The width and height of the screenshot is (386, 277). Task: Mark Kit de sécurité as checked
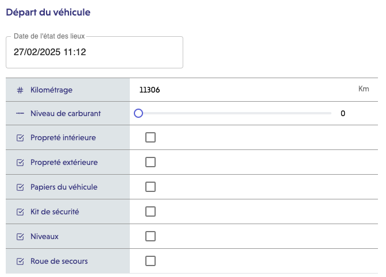[x=150, y=211]
